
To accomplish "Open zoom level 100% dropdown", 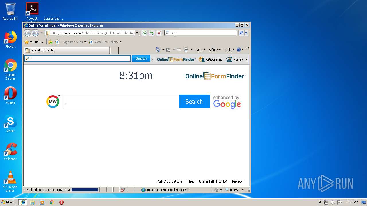I will tap(243, 190).
